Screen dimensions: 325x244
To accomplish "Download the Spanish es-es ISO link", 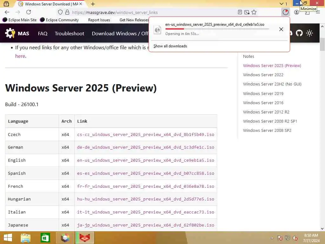I will (145, 173).
